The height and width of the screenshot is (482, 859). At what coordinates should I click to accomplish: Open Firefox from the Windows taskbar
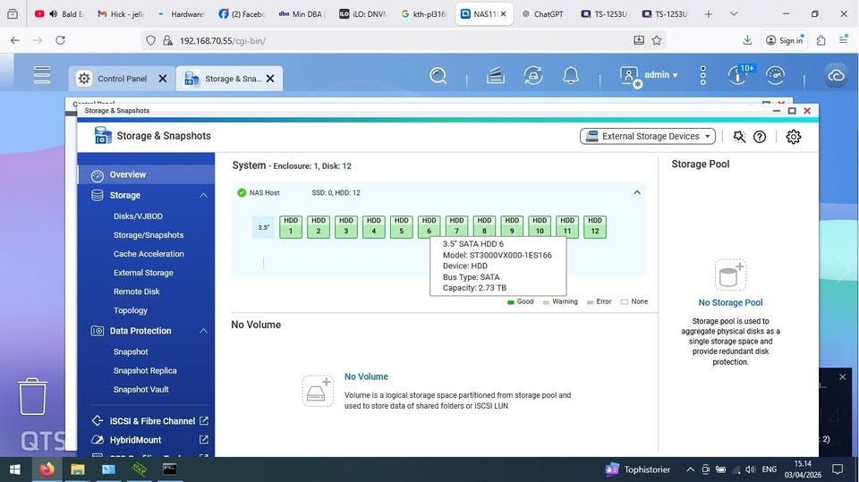click(x=47, y=469)
